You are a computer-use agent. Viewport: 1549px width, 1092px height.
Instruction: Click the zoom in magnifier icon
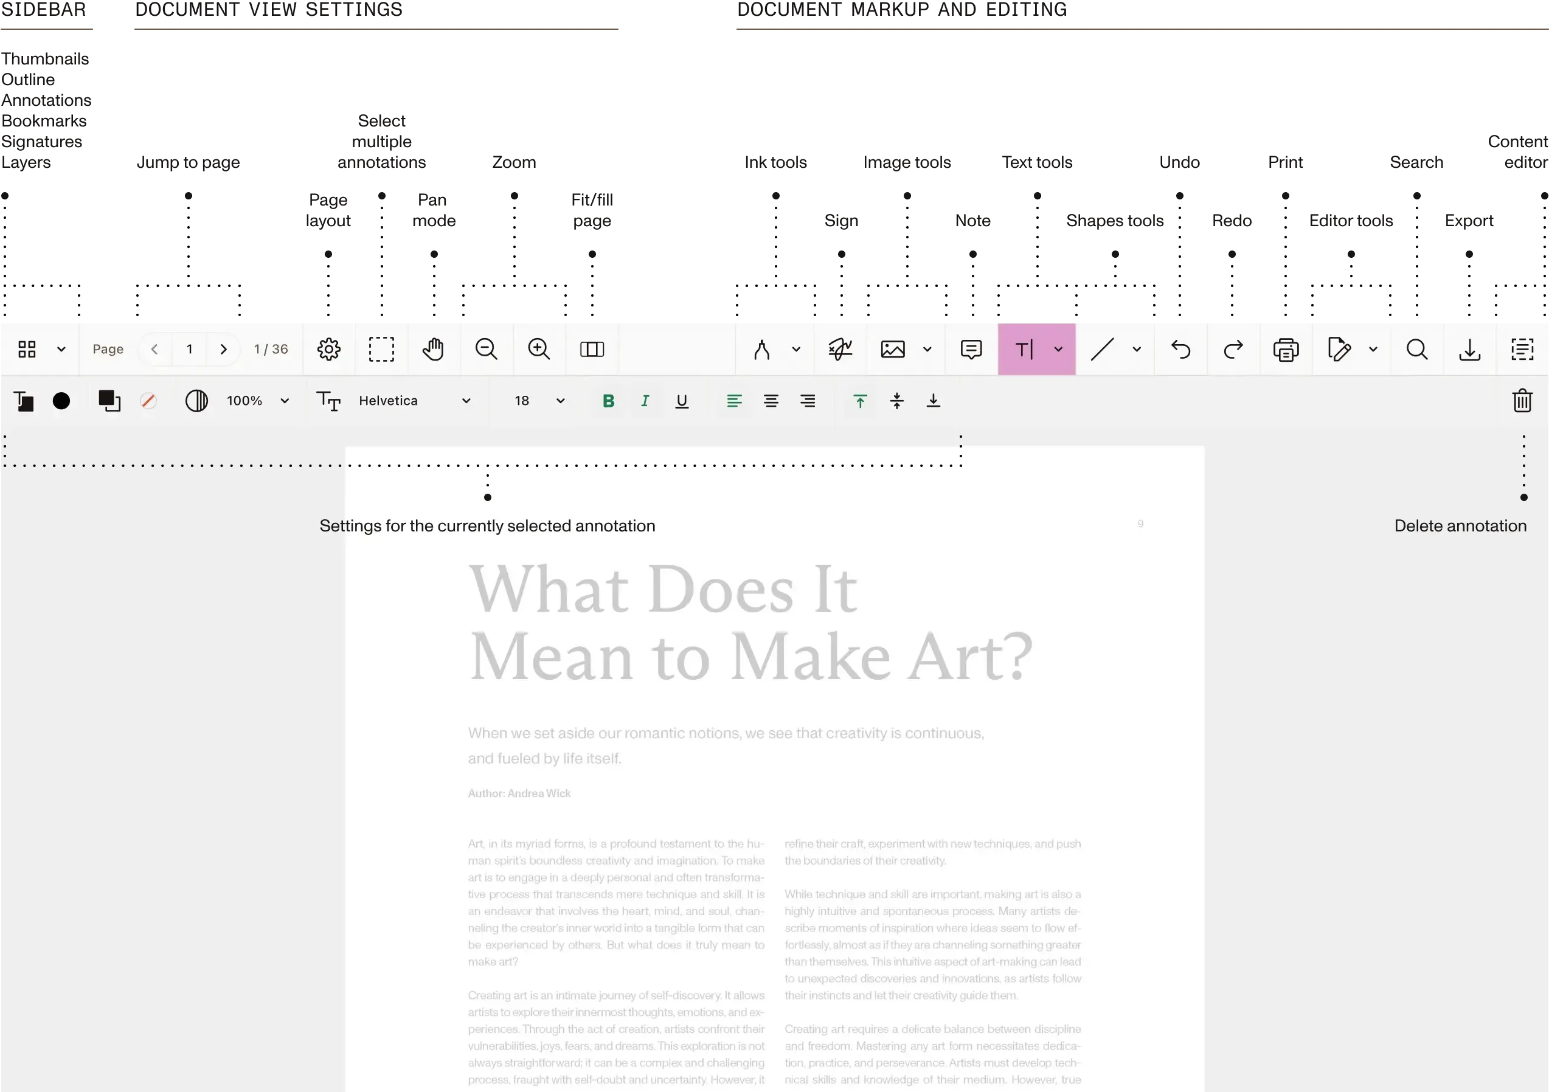(538, 350)
